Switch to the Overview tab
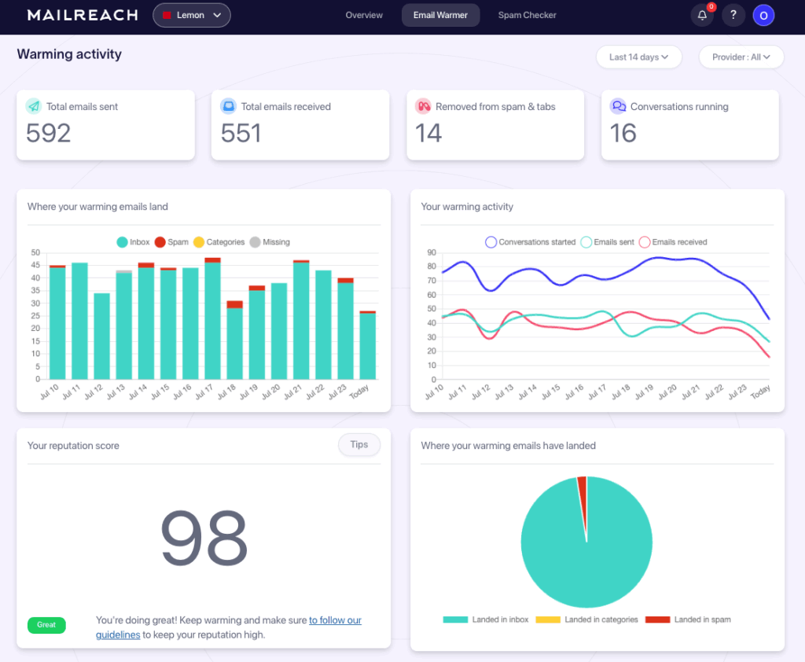 [363, 14]
